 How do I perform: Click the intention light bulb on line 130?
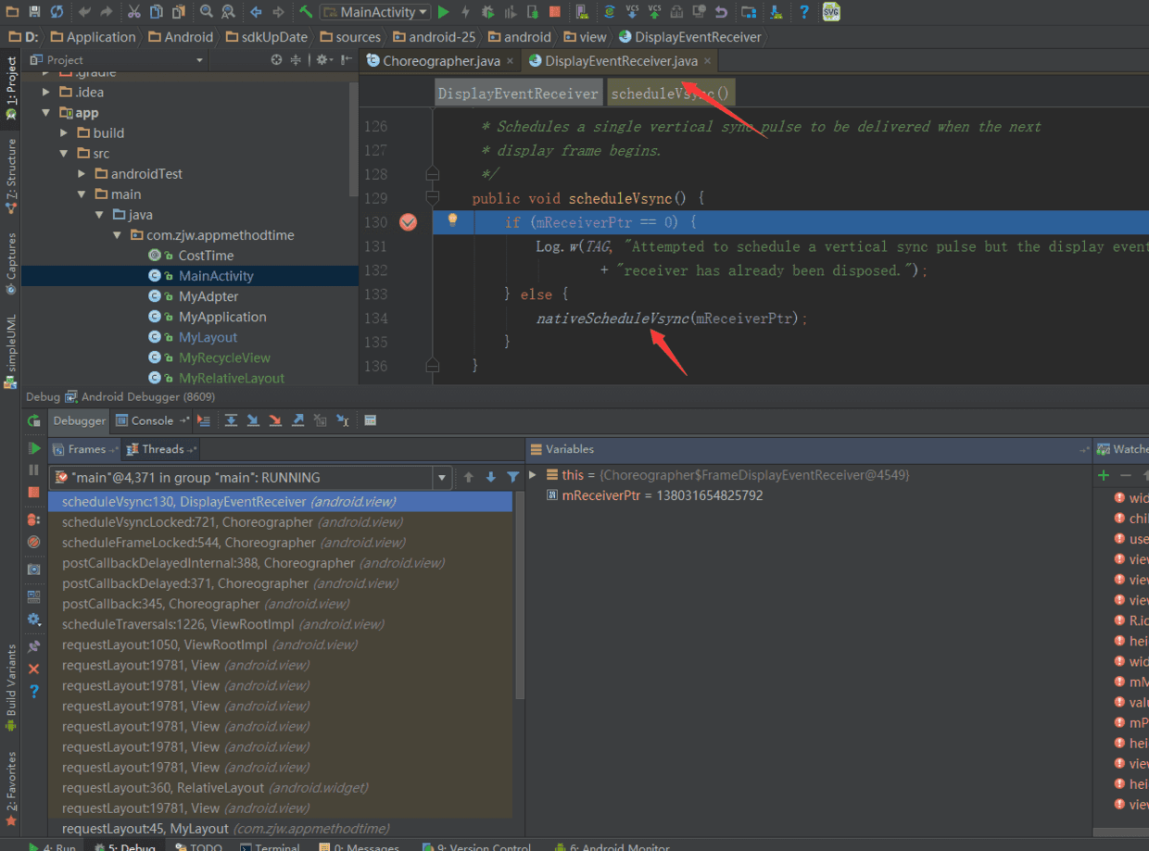coord(452,220)
